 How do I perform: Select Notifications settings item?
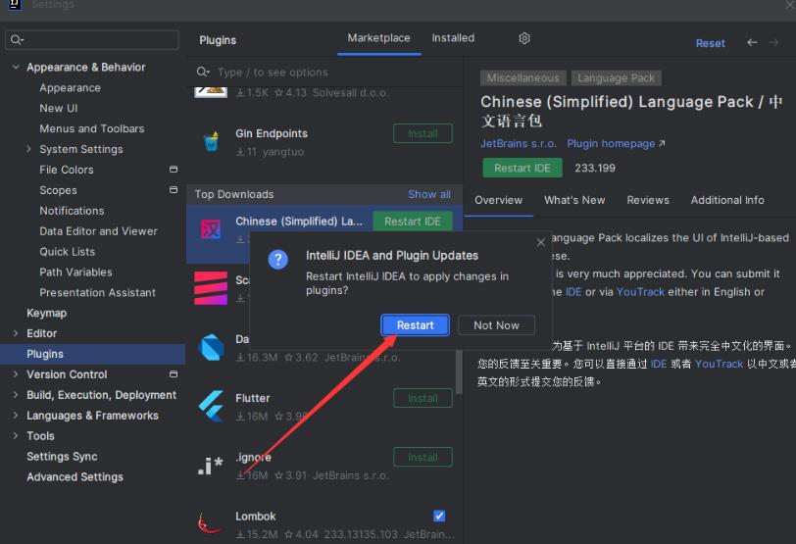point(72,211)
